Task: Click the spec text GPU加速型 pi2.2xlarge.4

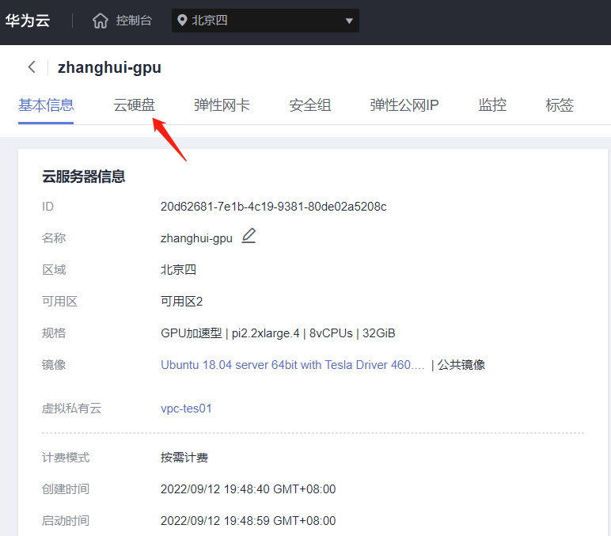Action: (230, 333)
